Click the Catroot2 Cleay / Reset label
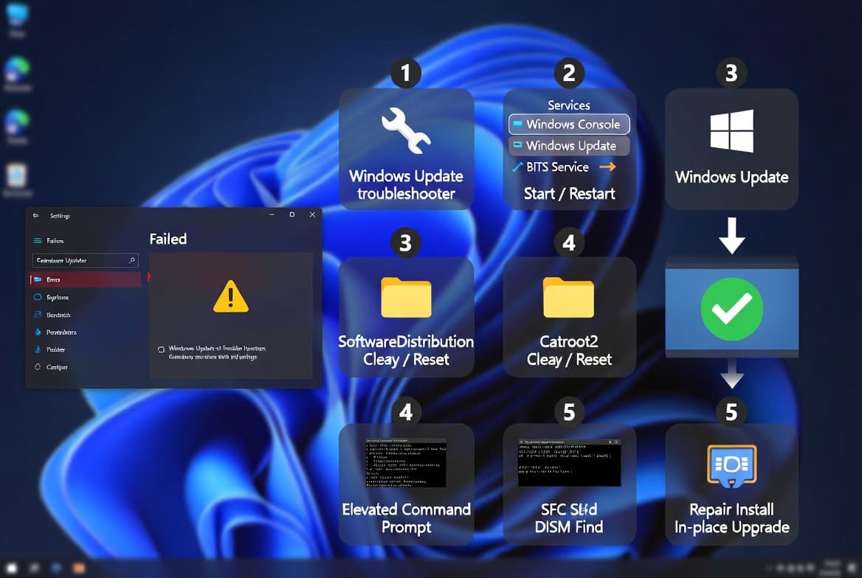This screenshot has height=578, width=862. (x=569, y=350)
